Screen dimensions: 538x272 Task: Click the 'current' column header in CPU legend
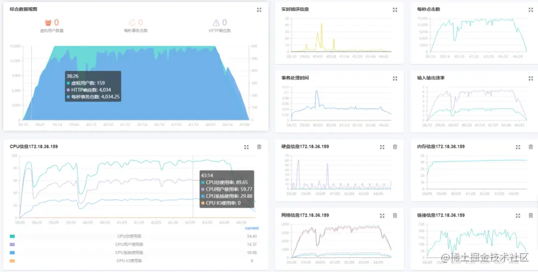pyautogui.click(x=252, y=228)
